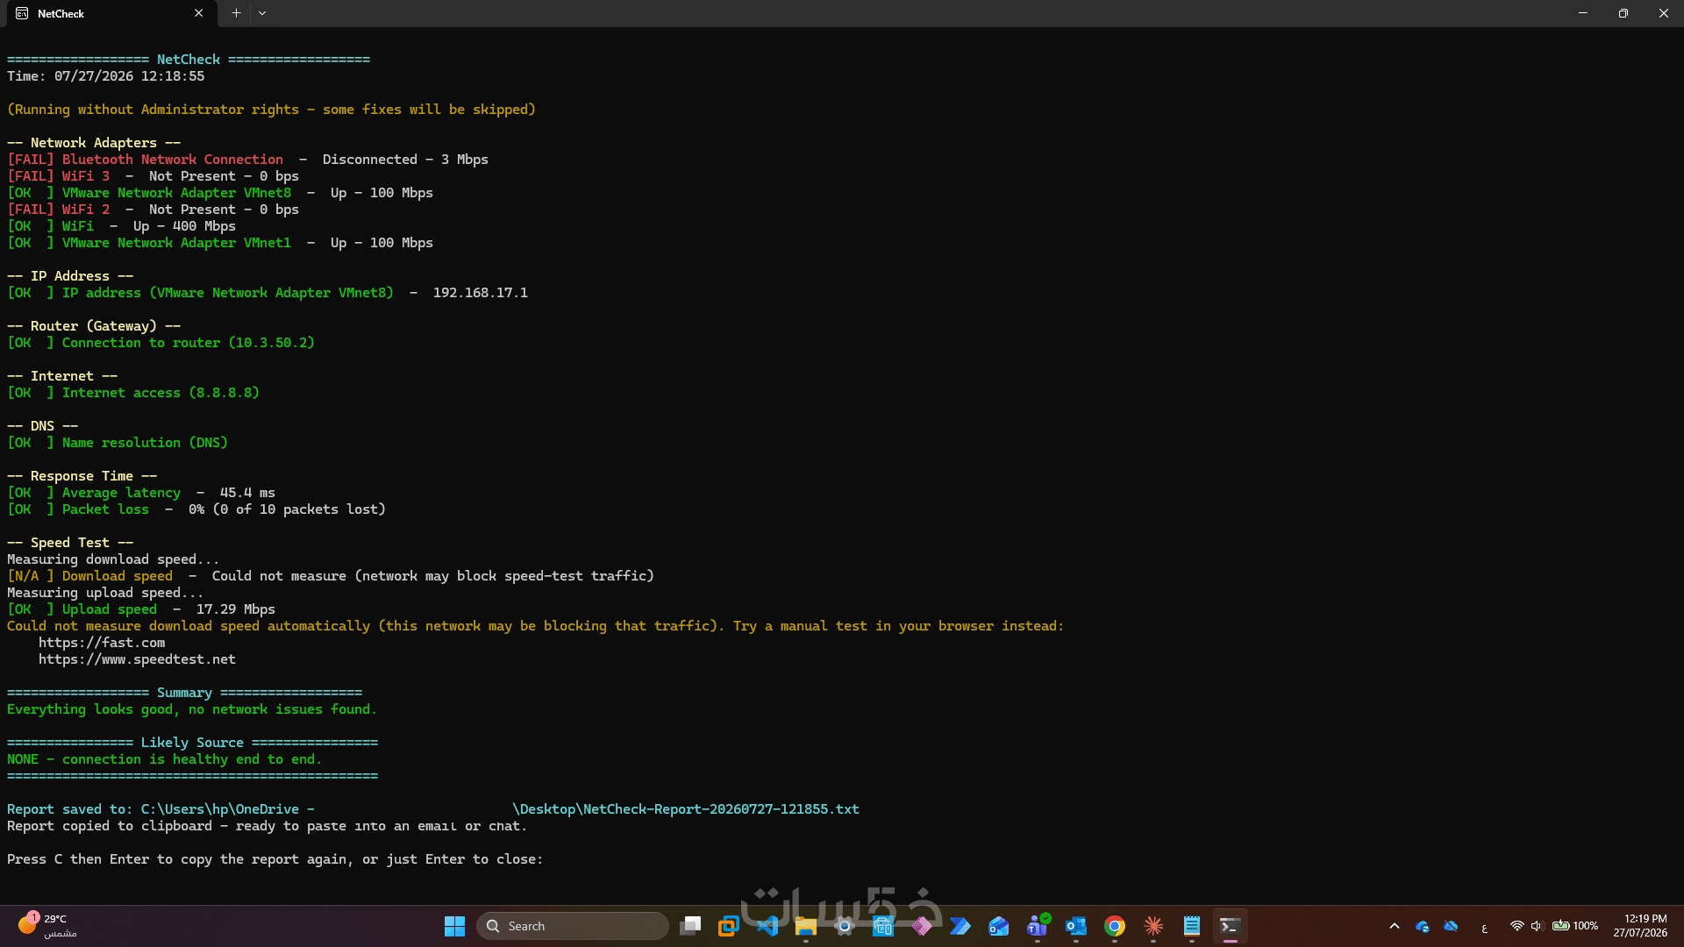
Task: Expand the terminal profile dropdown chevron
Action: (x=262, y=13)
